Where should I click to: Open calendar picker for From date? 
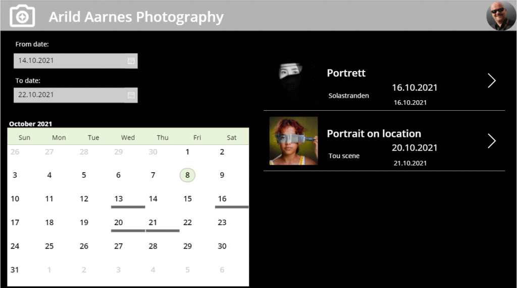click(x=131, y=61)
